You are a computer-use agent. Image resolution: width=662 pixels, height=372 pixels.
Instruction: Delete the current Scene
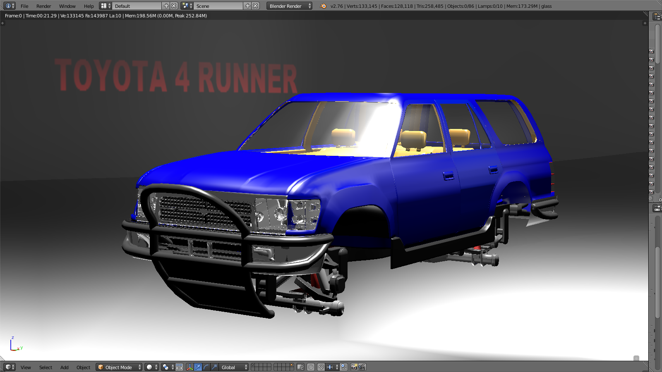[x=256, y=6]
